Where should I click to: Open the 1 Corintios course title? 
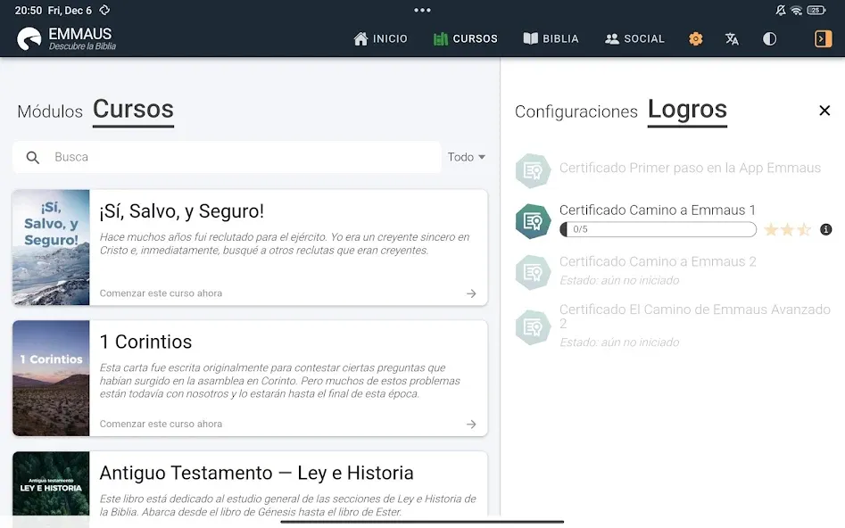coord(145,342)
